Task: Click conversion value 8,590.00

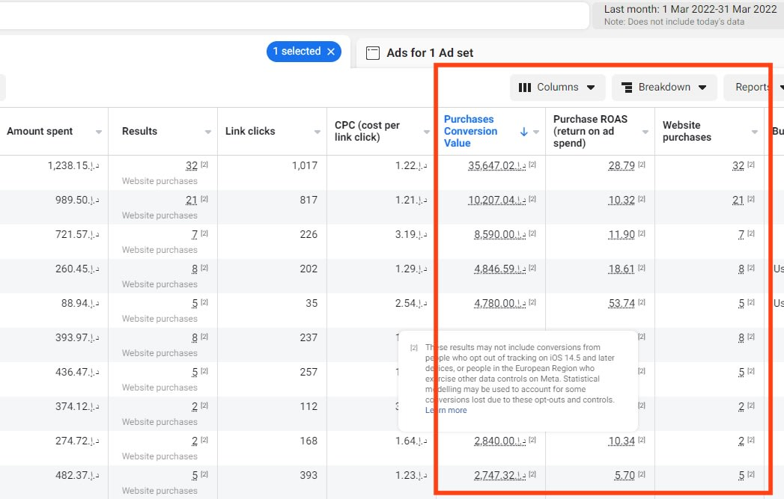Action: pos(499,235)
